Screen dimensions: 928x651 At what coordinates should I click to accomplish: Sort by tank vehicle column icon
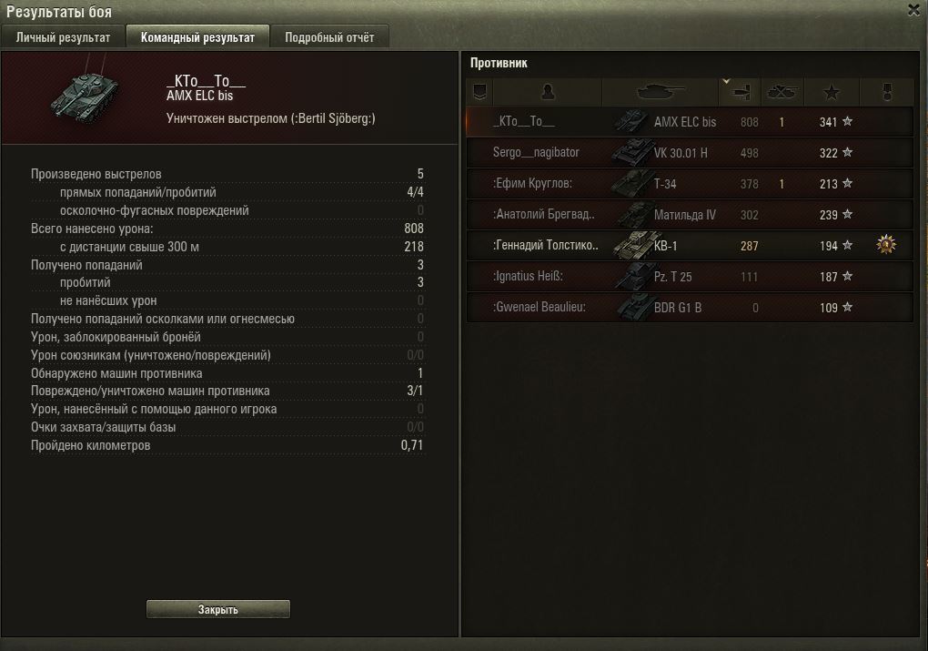(x=660, y=92)
